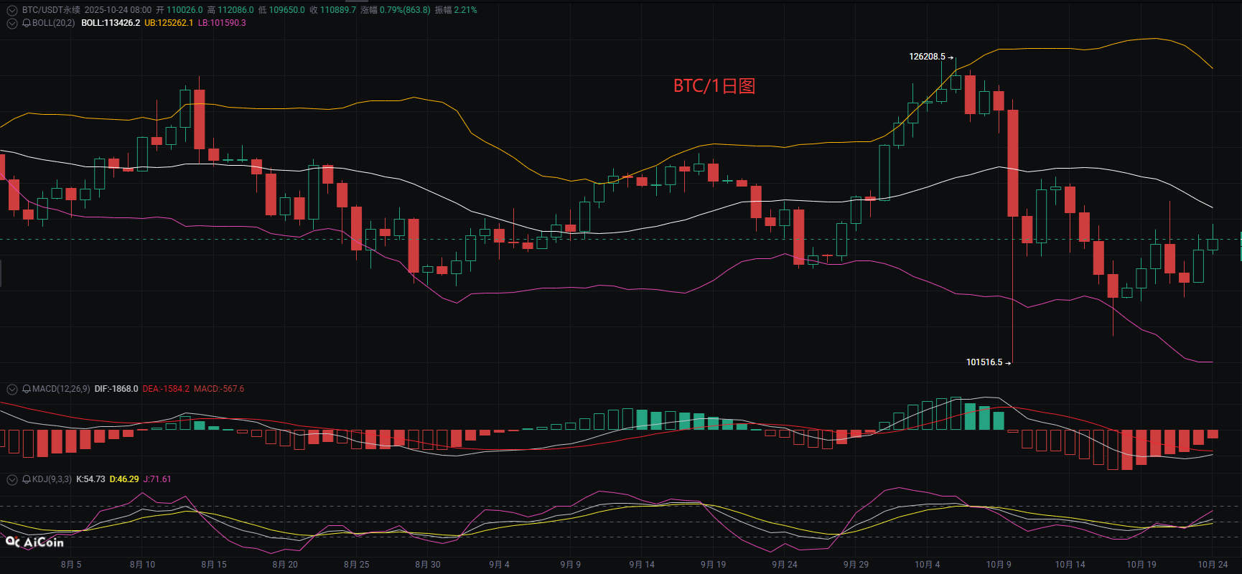Collapse the MACD indicator panel chevron
The image size is (1242, 574).
[x=12, y=389]
